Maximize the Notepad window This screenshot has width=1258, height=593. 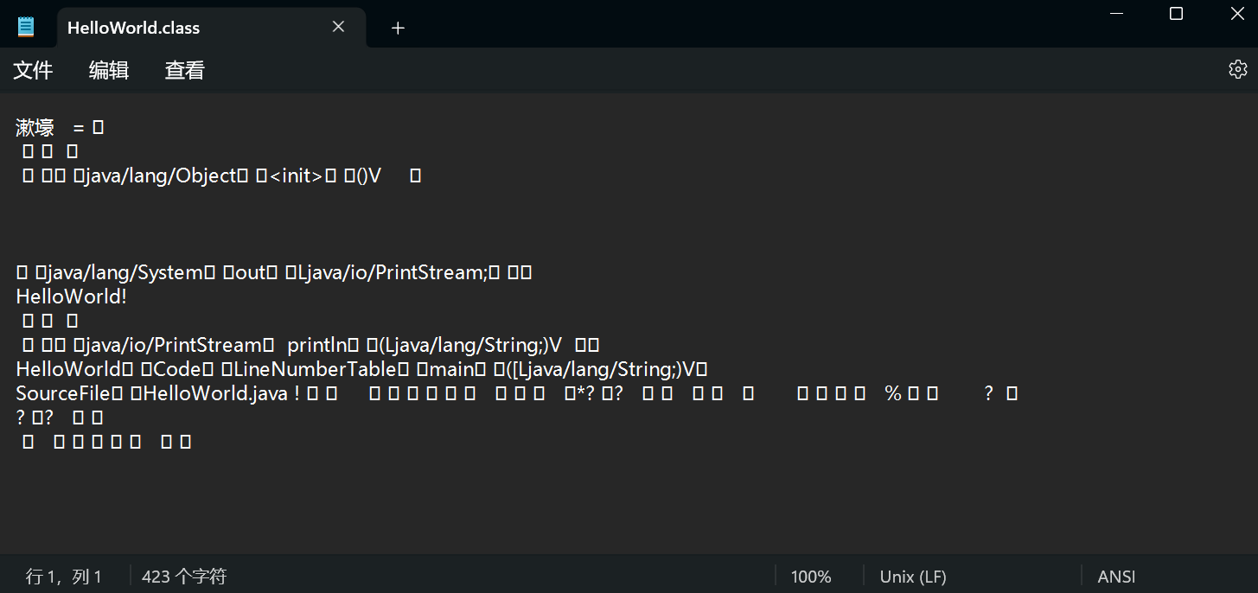tap(1176, 14)
